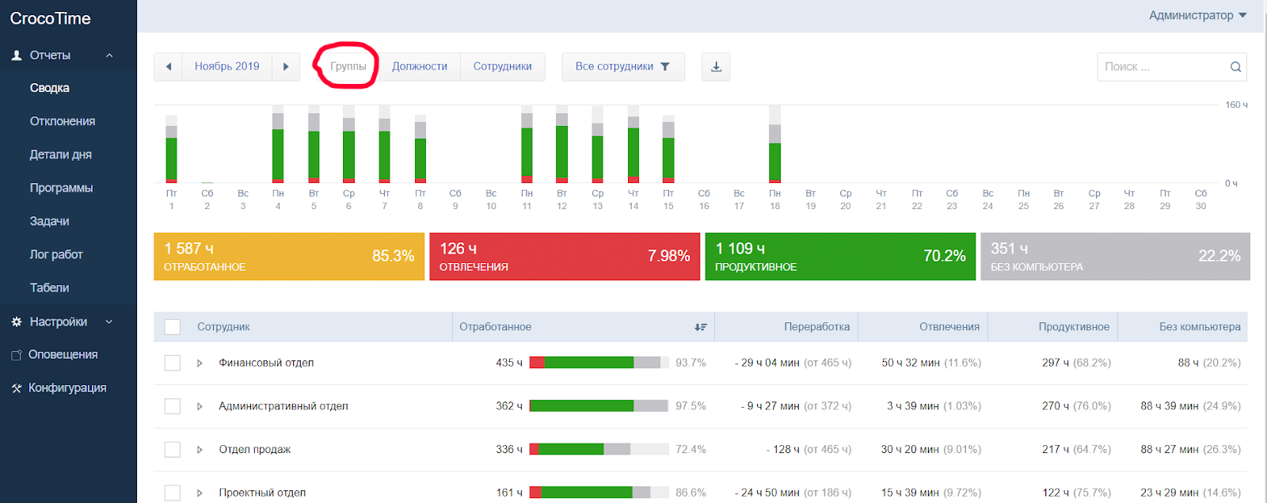
Task: Click the search magnifier icon
Action: tap(1235, 67)
